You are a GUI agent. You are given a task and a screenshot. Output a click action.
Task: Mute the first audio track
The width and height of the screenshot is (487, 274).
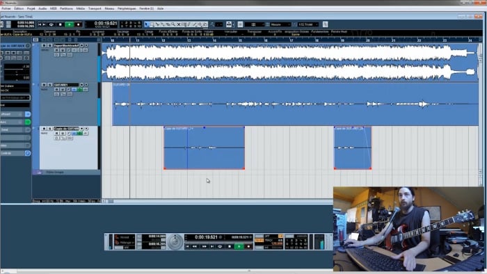(44, 46)
